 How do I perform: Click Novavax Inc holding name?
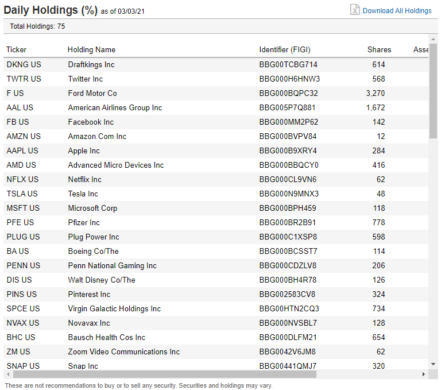coord(89,323)
